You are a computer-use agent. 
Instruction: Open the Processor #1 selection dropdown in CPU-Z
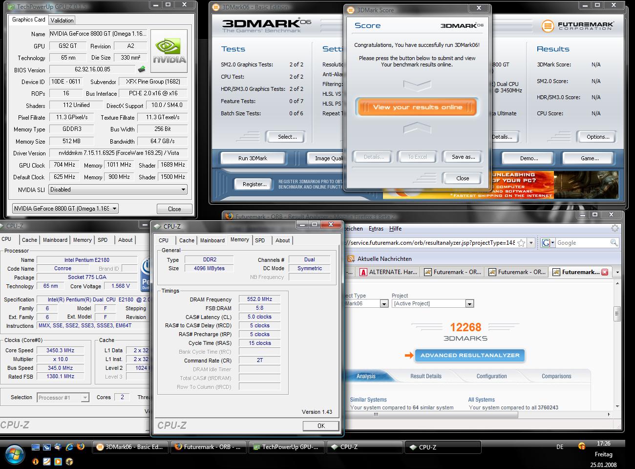tap(85, 398)
